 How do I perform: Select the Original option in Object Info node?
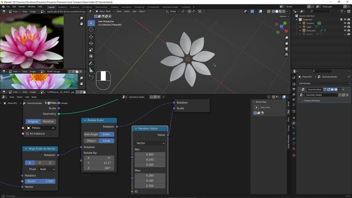click(33, 122)
